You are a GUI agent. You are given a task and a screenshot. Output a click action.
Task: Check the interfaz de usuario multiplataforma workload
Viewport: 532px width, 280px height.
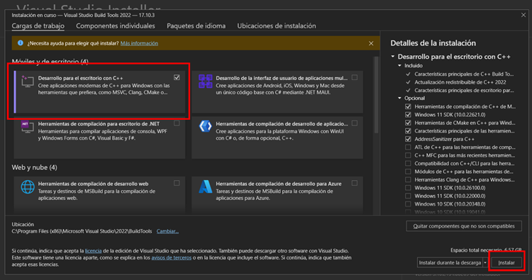355,78
